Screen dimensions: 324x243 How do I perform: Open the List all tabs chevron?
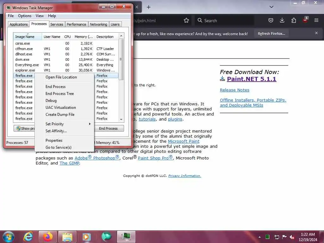pos(271,7)
